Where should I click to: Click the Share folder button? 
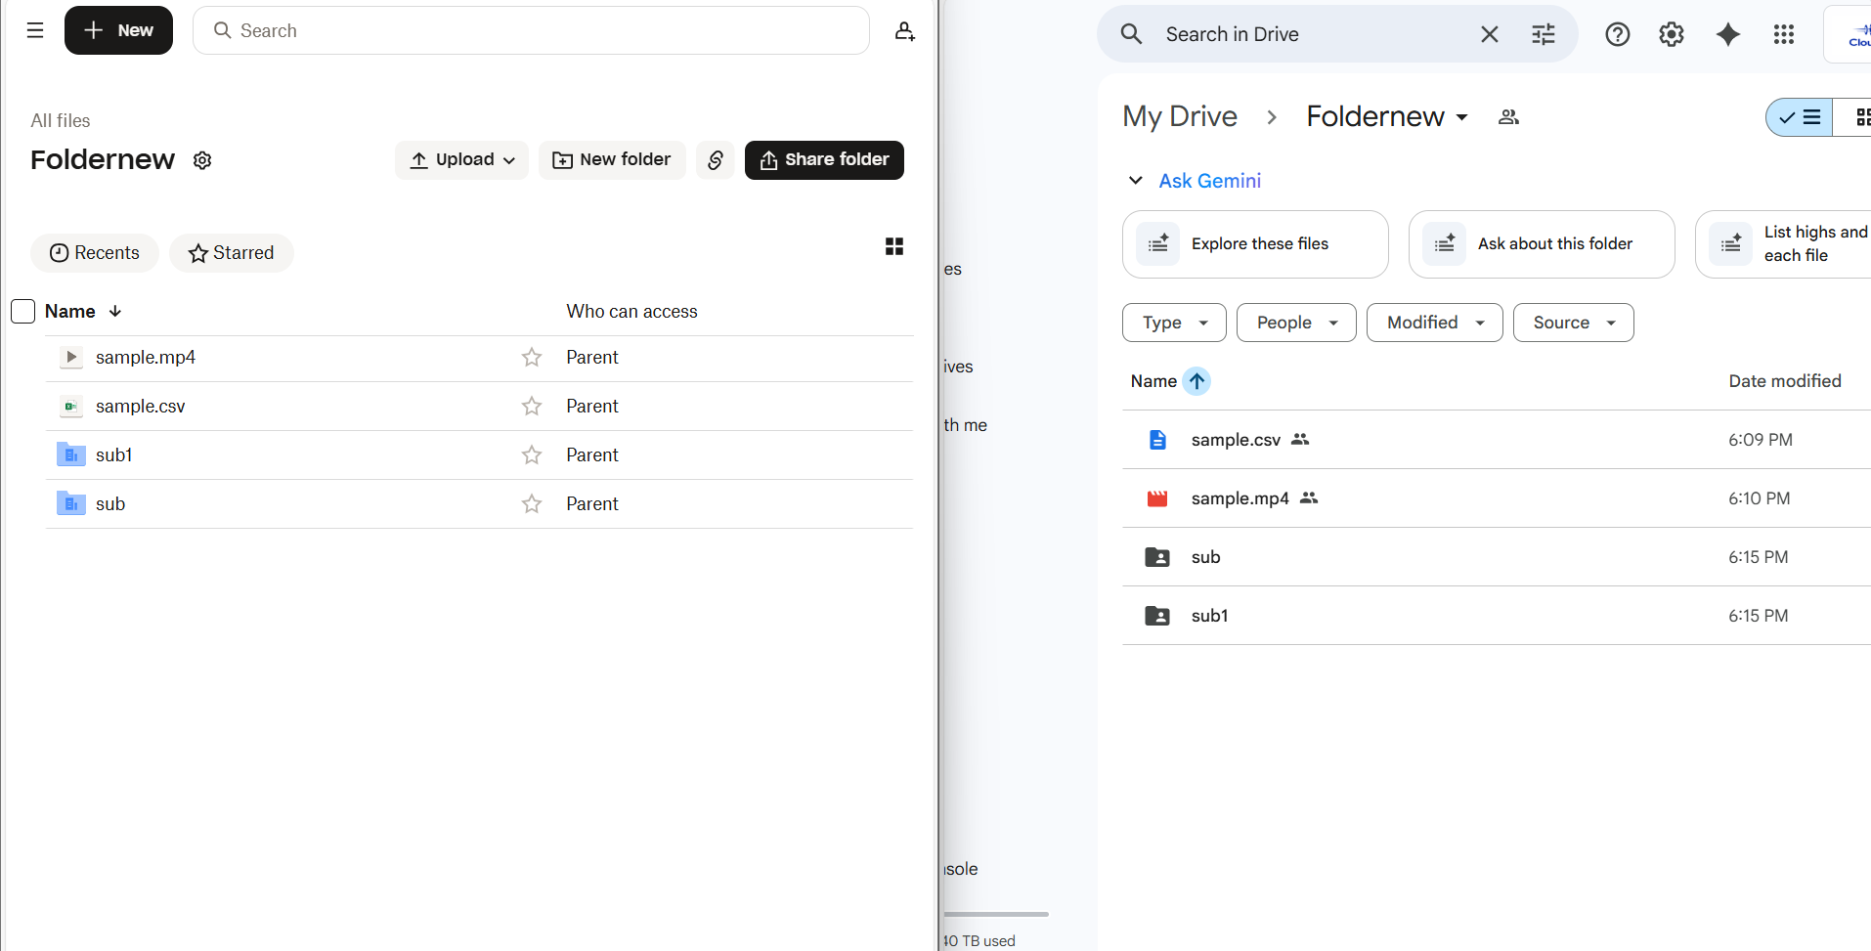(823, 159)
